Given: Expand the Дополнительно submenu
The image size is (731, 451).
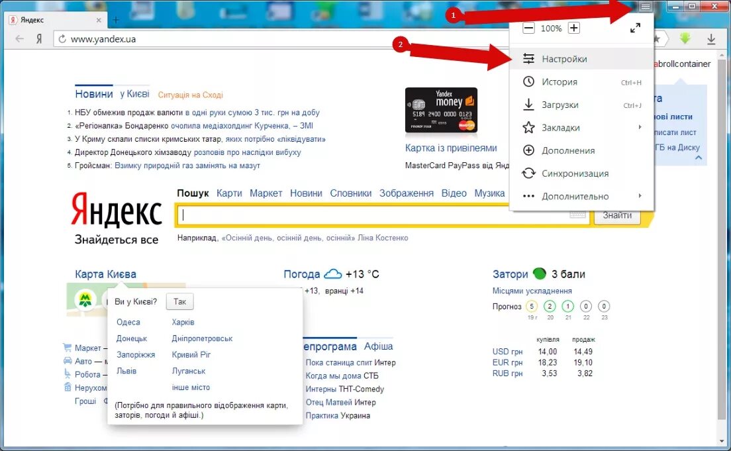Looking at the screenshot, I should [x=582, y=196].
